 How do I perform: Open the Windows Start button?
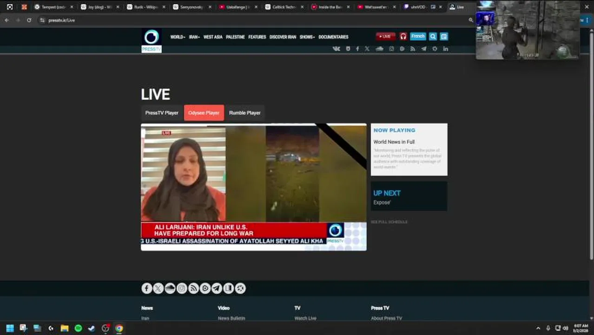click(x=10, y=328)
